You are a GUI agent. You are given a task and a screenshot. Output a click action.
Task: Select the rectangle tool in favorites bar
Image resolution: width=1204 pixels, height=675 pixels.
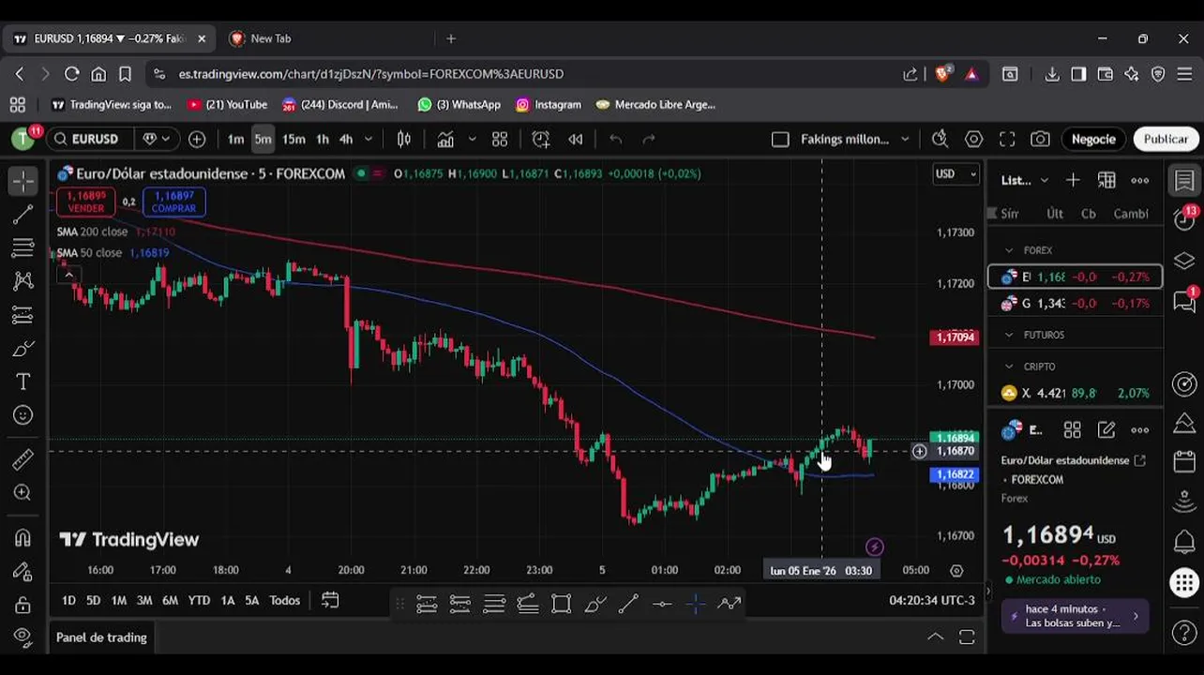click(x=561, y=604)
